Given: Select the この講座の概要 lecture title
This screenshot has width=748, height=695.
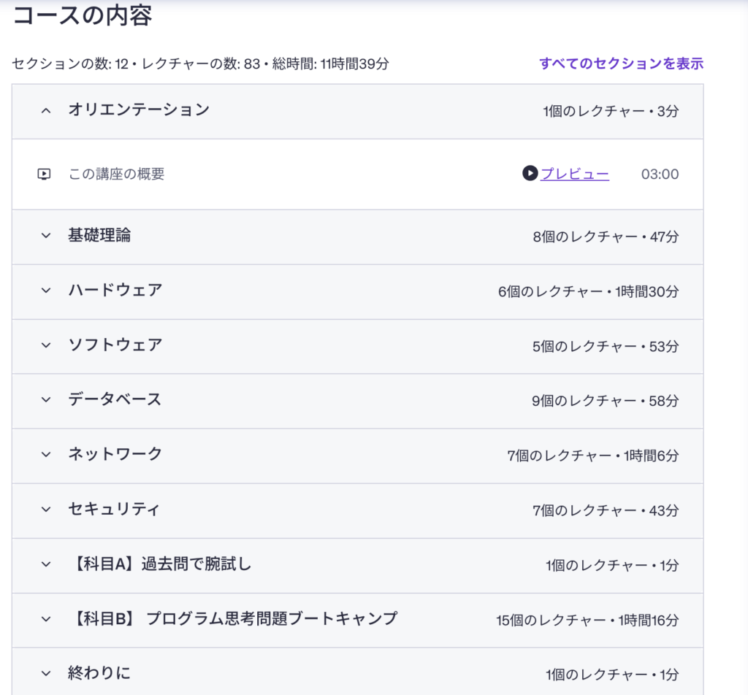Looking at the screenshot, I should pyautogui.click(x=116, y=174).
